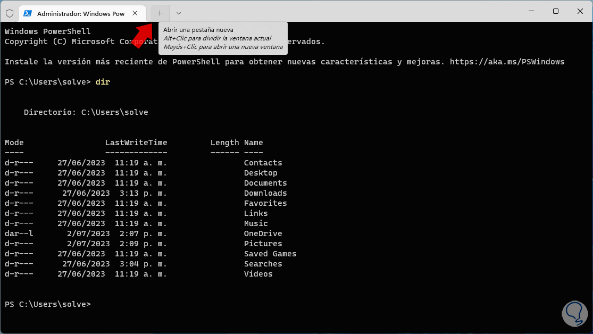
Task: Select the 'Saved Games' folder name
Action: tap(270, 254)
